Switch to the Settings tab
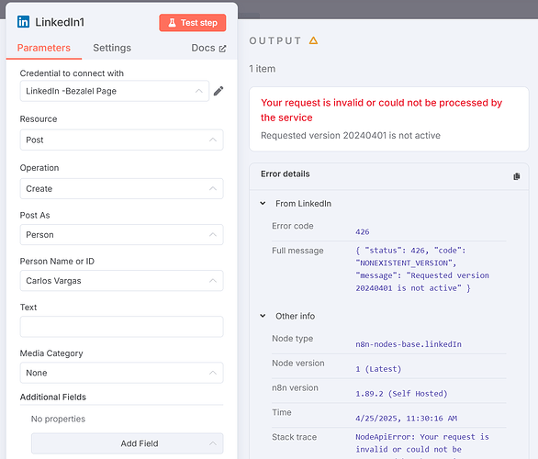 pos(112,48)
